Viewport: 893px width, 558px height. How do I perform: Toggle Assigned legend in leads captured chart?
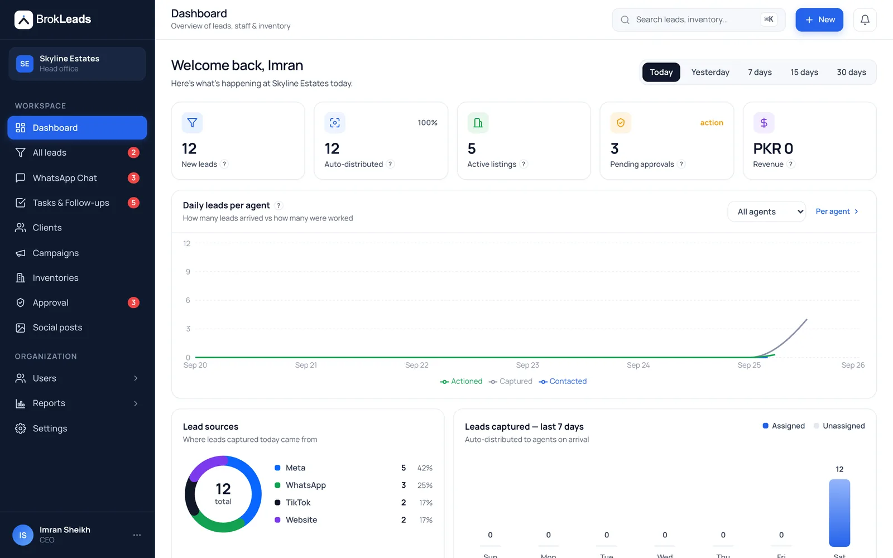(784, 426)
